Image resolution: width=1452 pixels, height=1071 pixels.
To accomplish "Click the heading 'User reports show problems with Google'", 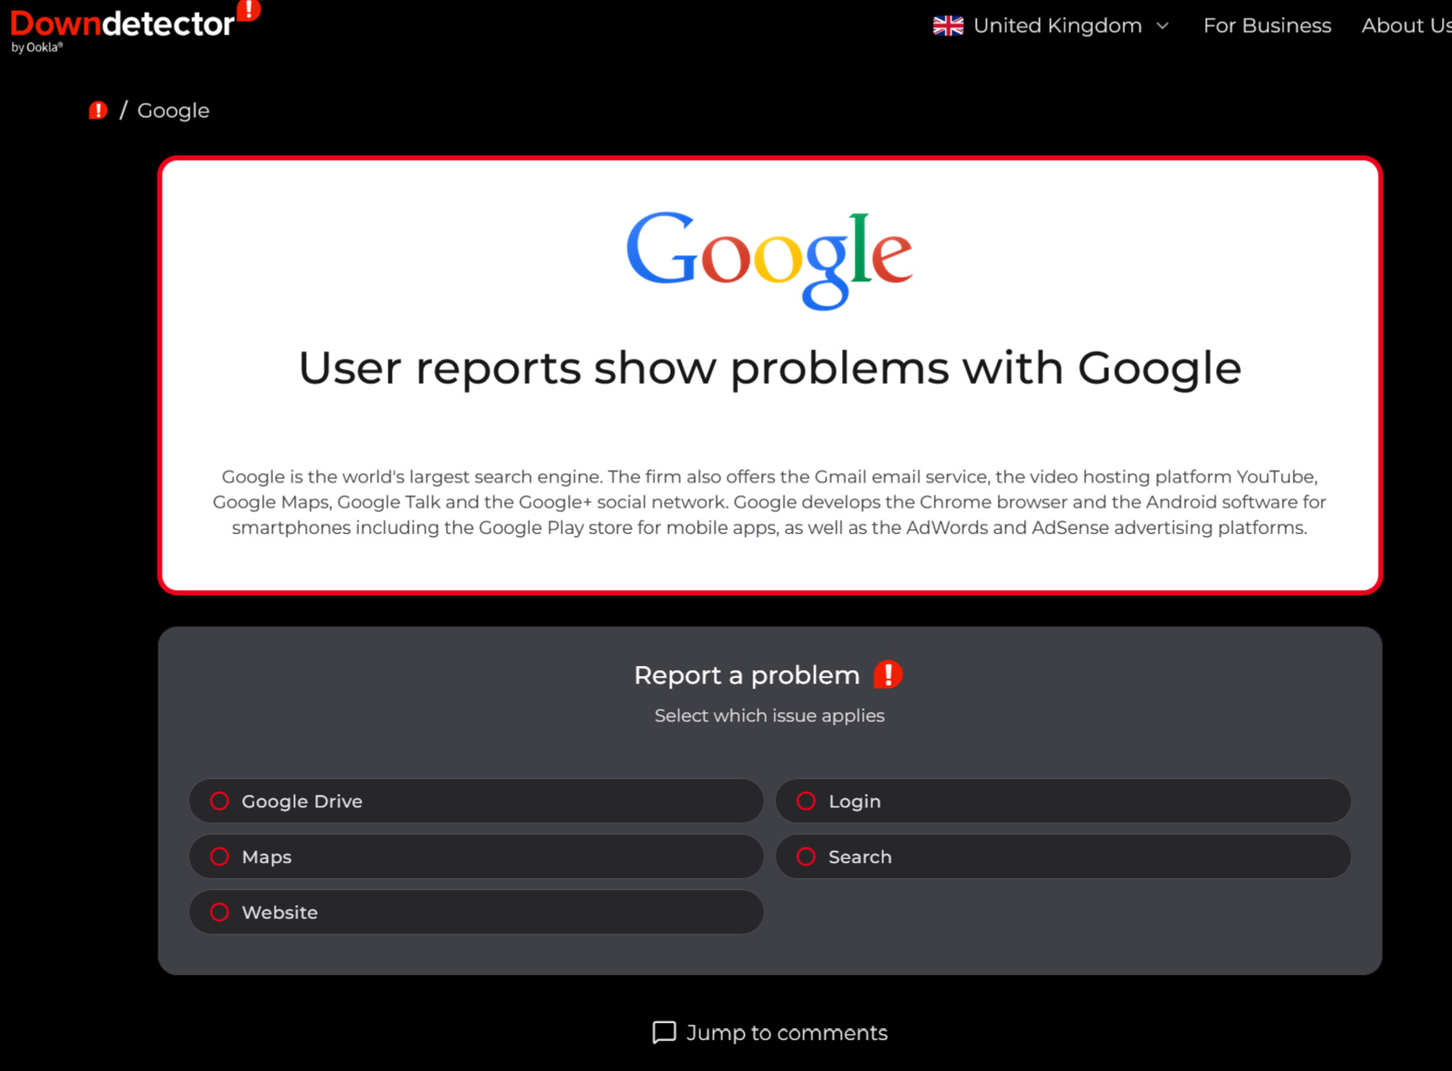I will tap(769, 368).
